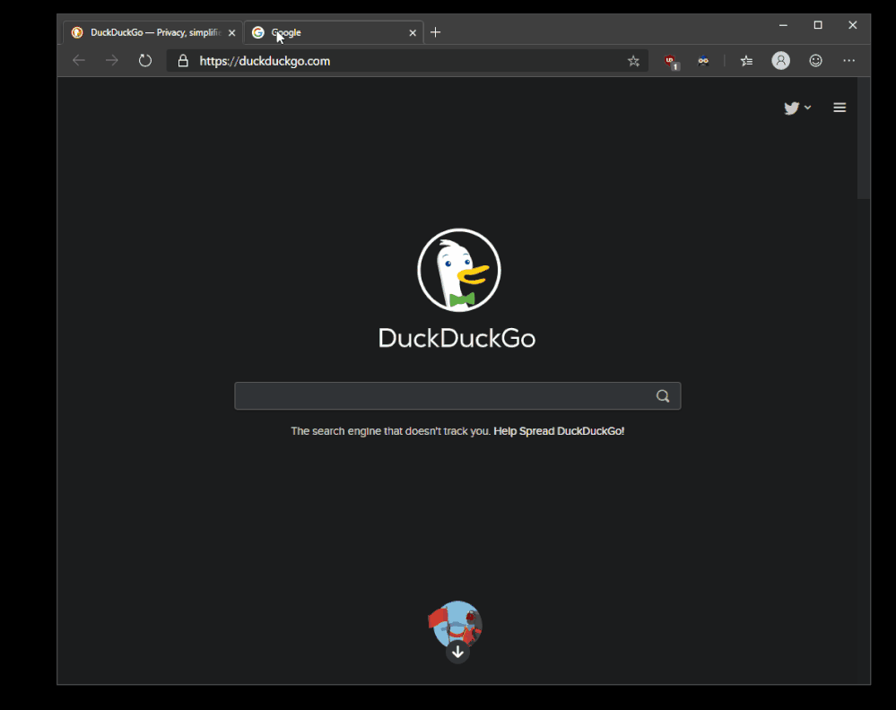Open the favorites list
Image resolution: width=896 pixels, height=710 pixels.
coord(746,61)
